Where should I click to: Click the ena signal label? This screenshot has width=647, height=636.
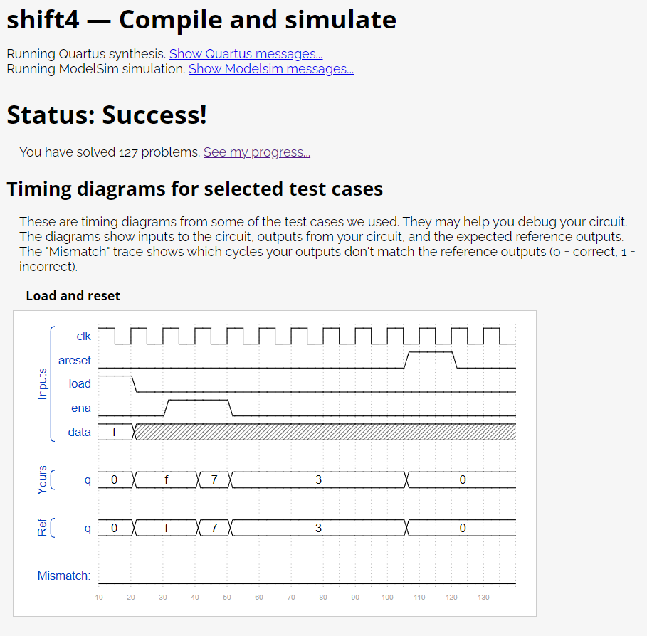(81, 408)
